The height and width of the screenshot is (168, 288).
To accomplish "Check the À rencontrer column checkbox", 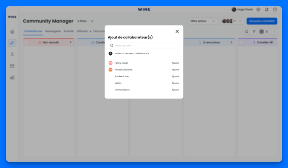I will [x=187, y=43].
